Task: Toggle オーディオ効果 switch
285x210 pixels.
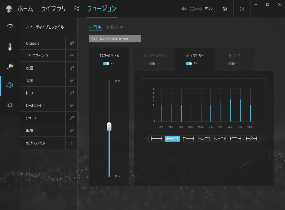Action: coord(152,64)
